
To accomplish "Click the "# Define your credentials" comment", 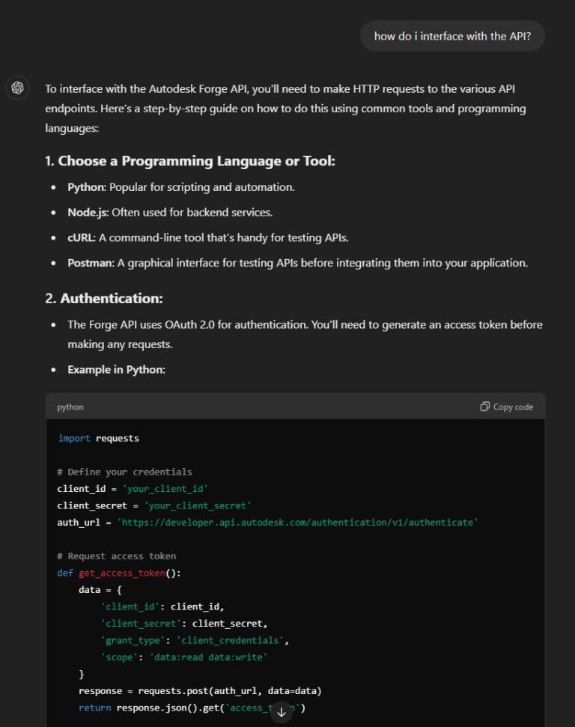I will [x=124, y=472].
